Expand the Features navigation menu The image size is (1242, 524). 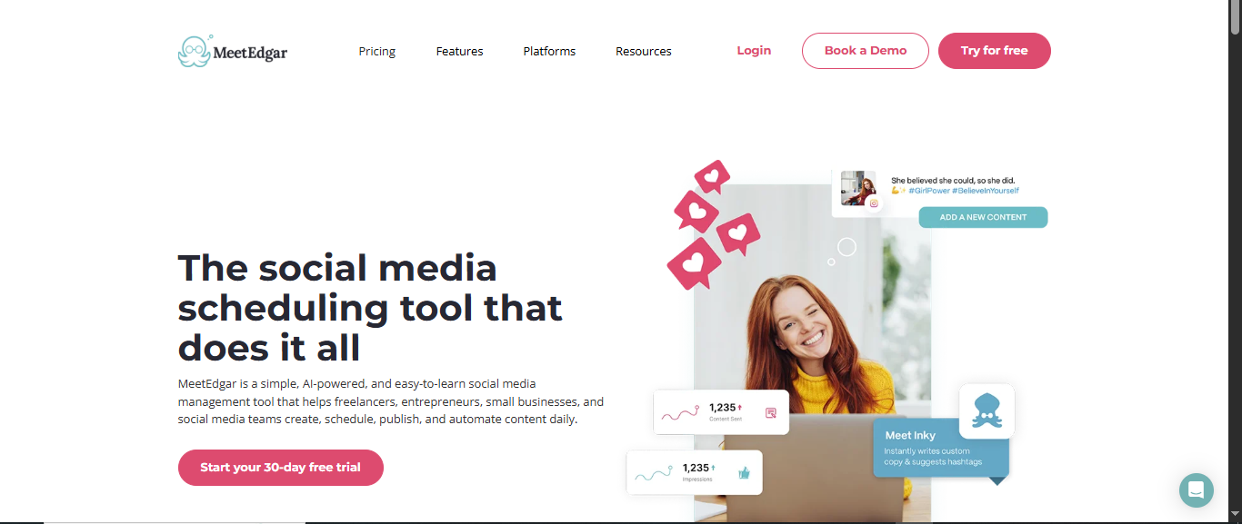(459, 51)
